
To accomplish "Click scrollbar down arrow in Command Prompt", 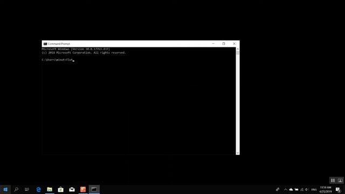I will pyautogui.click(x=238, y=153).
